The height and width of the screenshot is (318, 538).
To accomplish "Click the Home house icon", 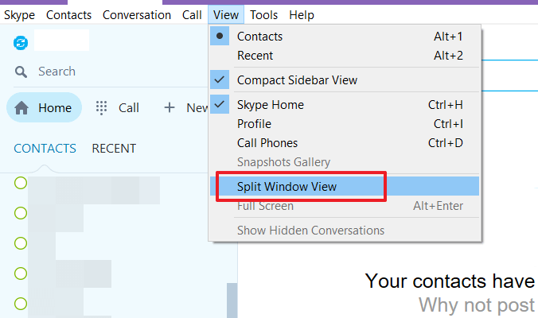I will coord(21,108).
